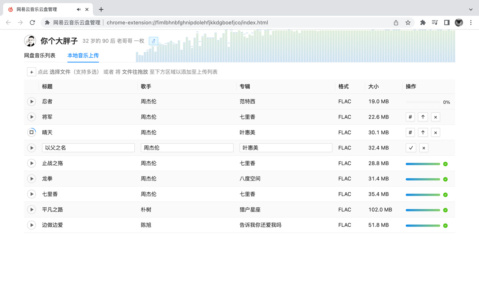Screen dimensions: 479x299
Task: Click the male gender icon beside username
Action: click(153, 41)
